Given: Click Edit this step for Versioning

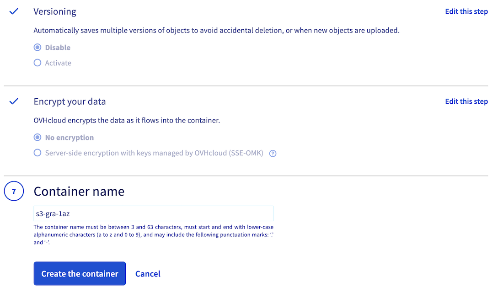Looking at the screenshot, I should 466,11.
